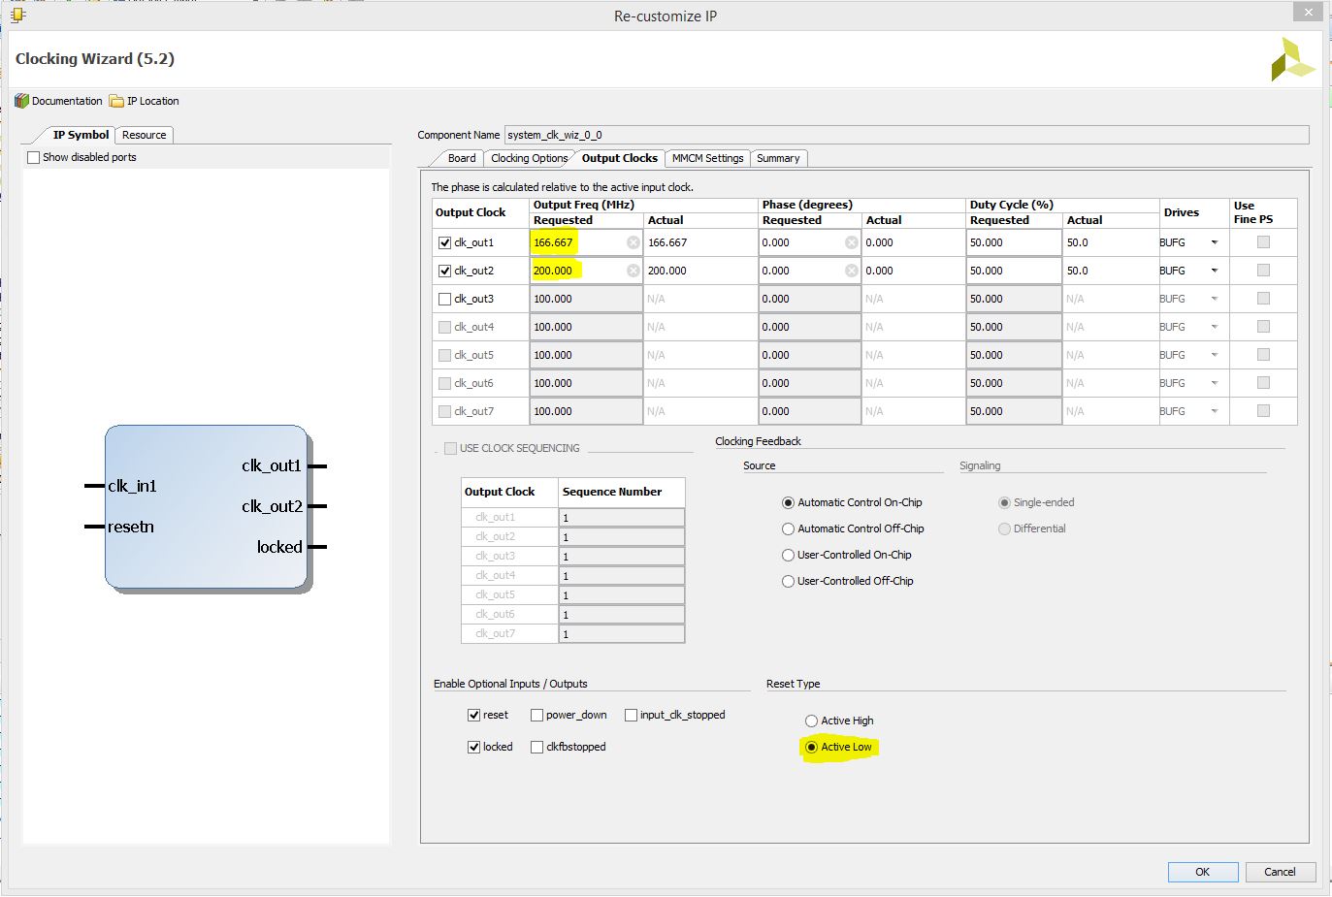
Task: Select the Active High reset type
Action: [811, 721]
